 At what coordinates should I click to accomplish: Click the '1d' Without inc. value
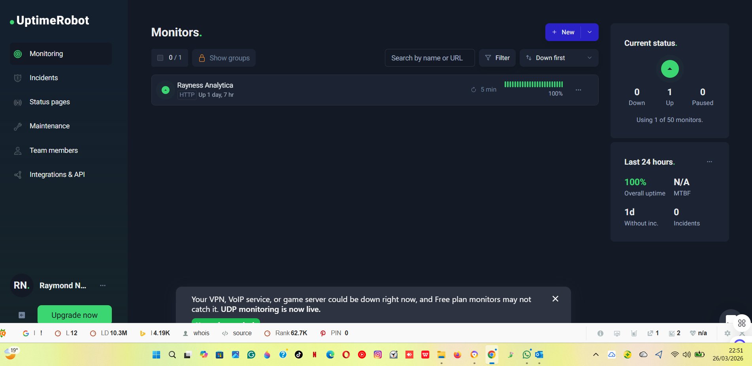(x=629, y=212)
